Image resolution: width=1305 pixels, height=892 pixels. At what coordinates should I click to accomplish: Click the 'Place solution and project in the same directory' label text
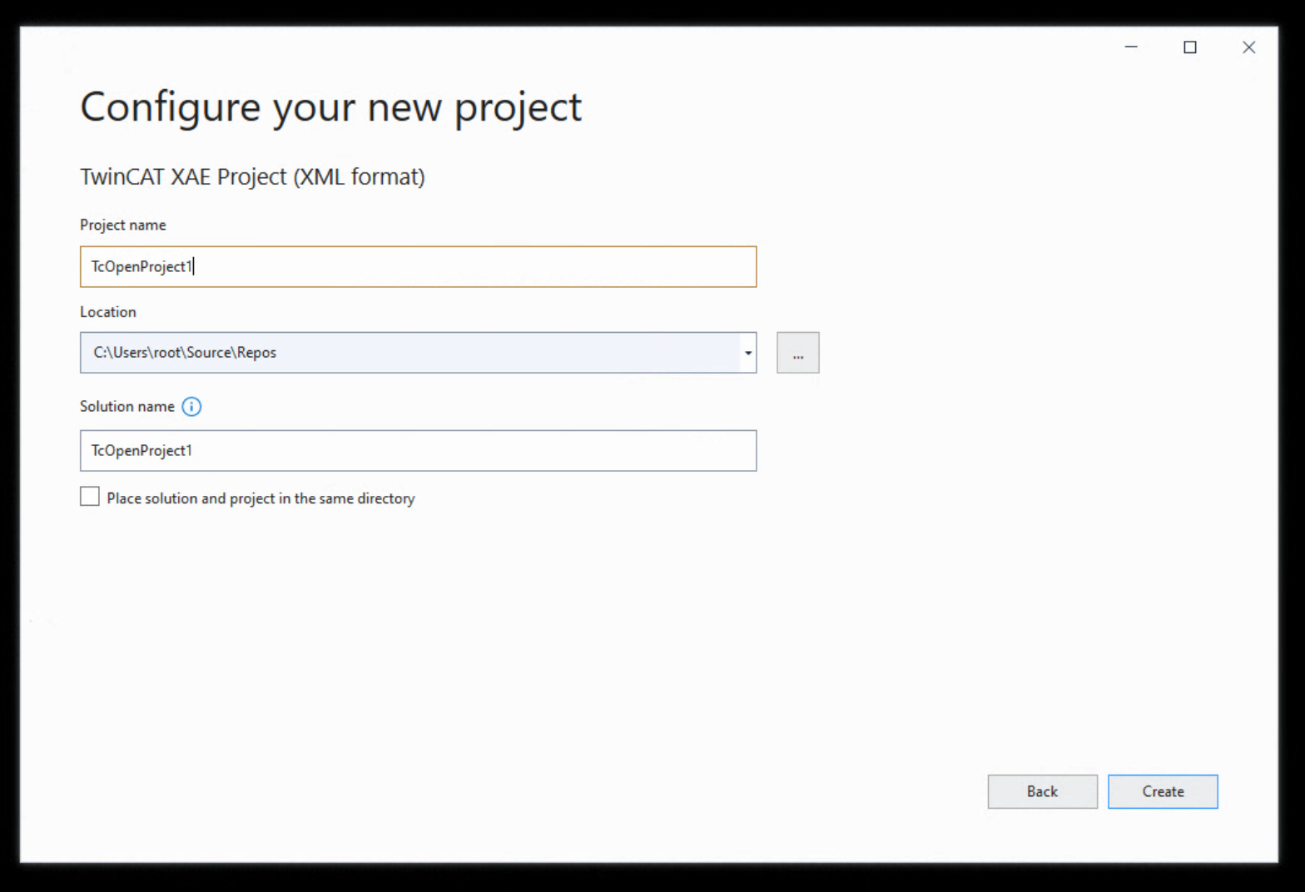[x=261, y=498]
